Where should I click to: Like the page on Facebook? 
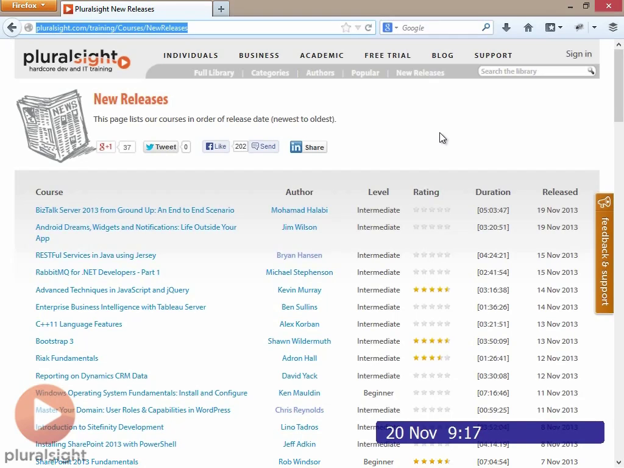(x=216, y=146)
